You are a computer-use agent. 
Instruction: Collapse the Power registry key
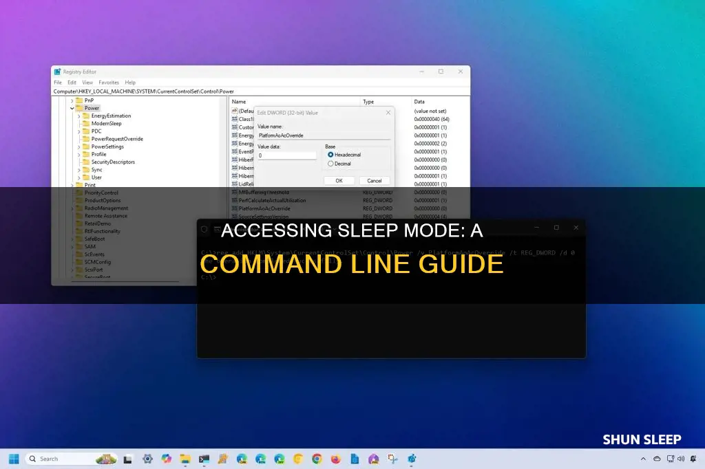[x=72, y=108]
